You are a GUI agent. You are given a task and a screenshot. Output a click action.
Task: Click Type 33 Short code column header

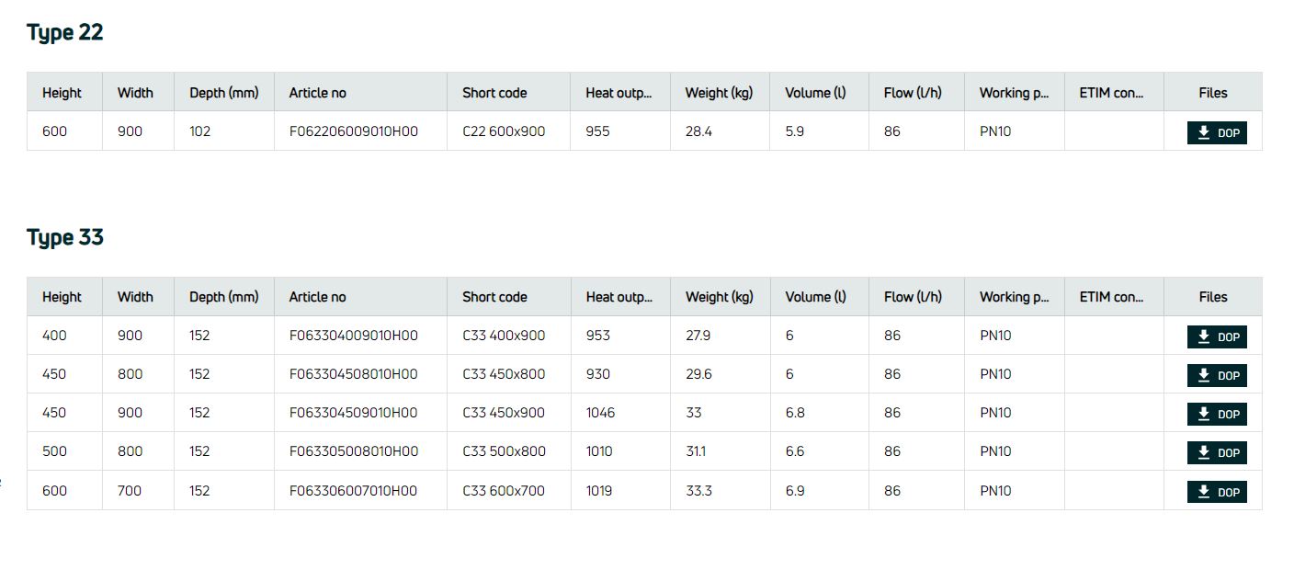coord(494,297)
